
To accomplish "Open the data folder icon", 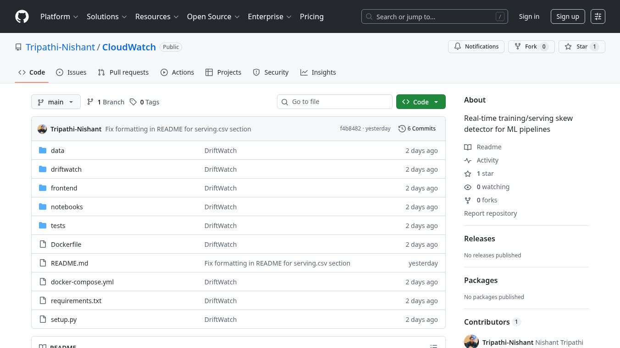I will (43, 151).
